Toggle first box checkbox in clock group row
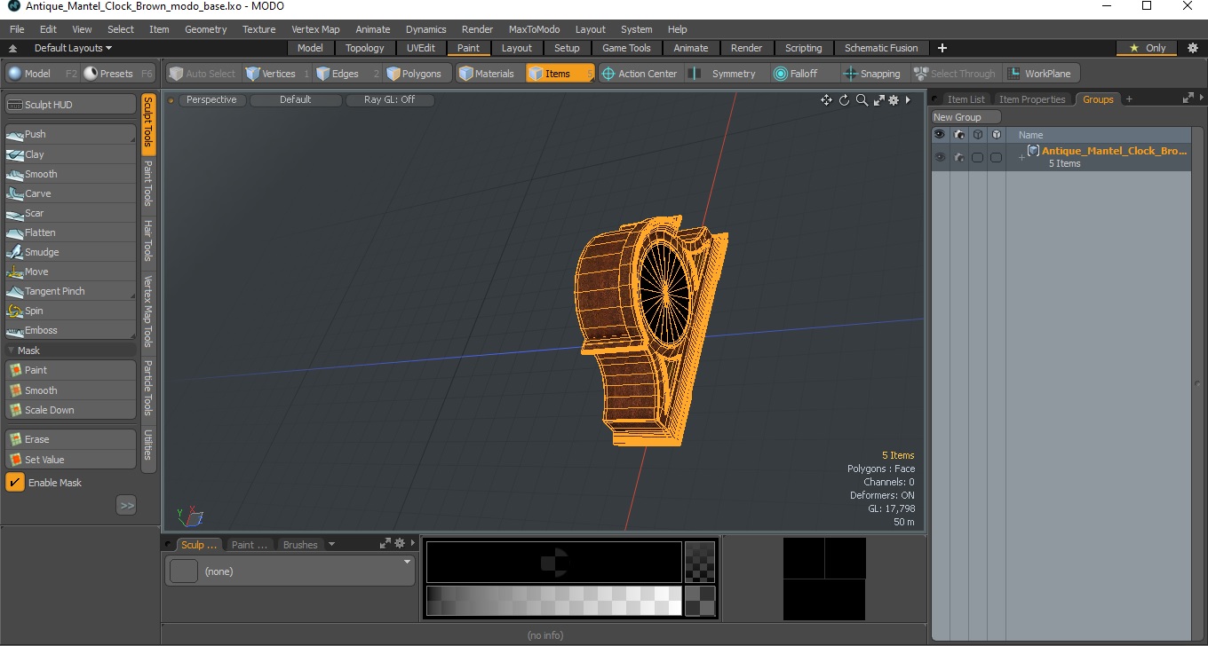This screenshot has height=646, width=1208. click(978, 157)
